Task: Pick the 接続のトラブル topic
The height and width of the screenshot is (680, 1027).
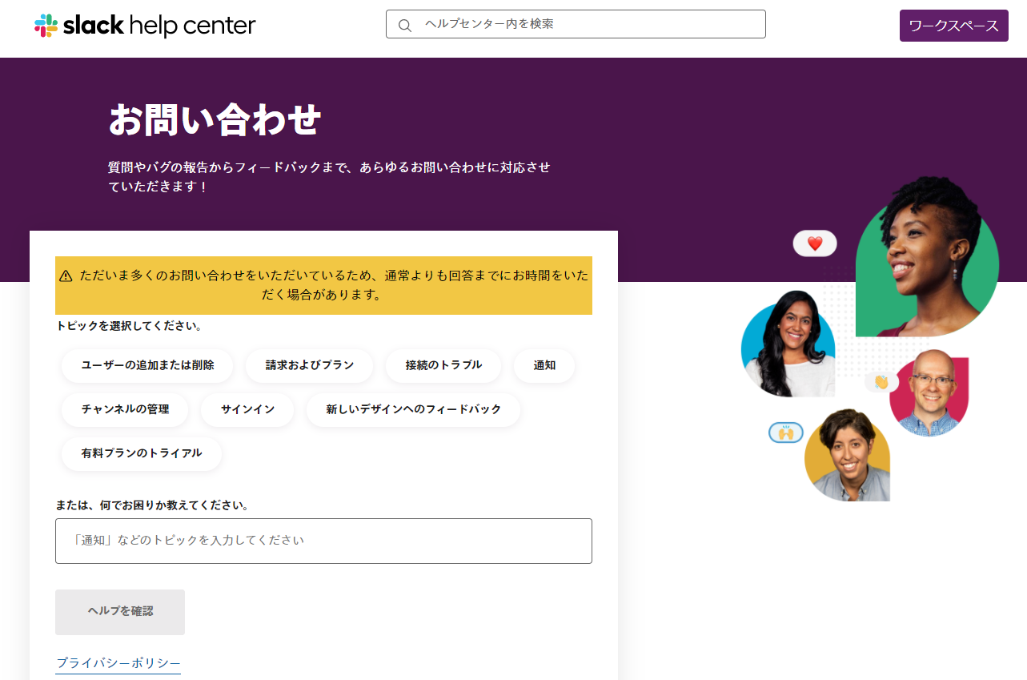Action: (443, 365)
